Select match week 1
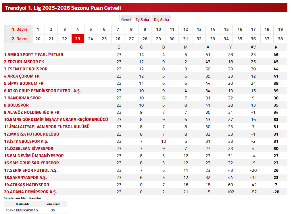The width and height of the screenshot is (292, 214). pos(38,29)
